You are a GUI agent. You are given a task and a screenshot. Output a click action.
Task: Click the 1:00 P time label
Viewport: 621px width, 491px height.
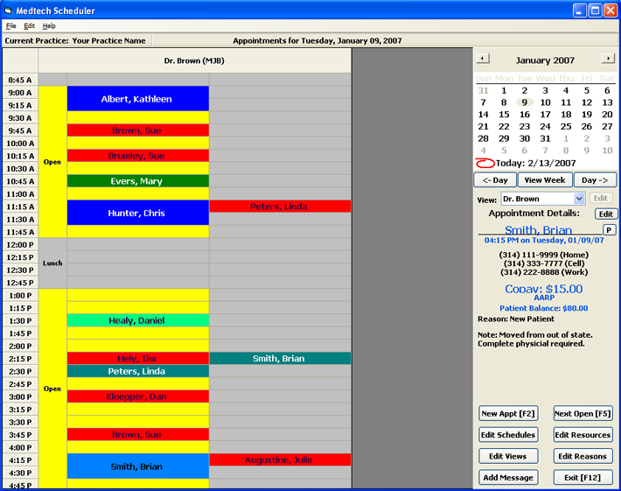tap(20, 296)
